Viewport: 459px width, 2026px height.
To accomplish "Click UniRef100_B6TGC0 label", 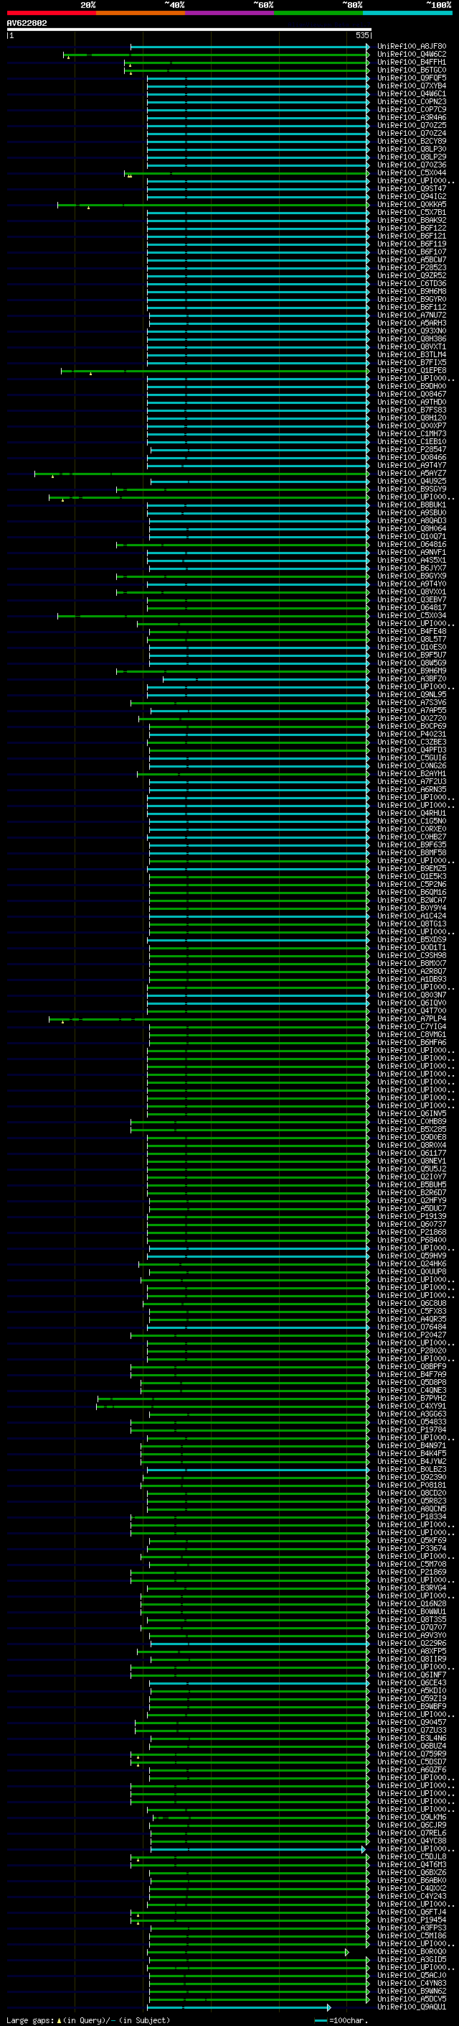I will tap(412, 70).
